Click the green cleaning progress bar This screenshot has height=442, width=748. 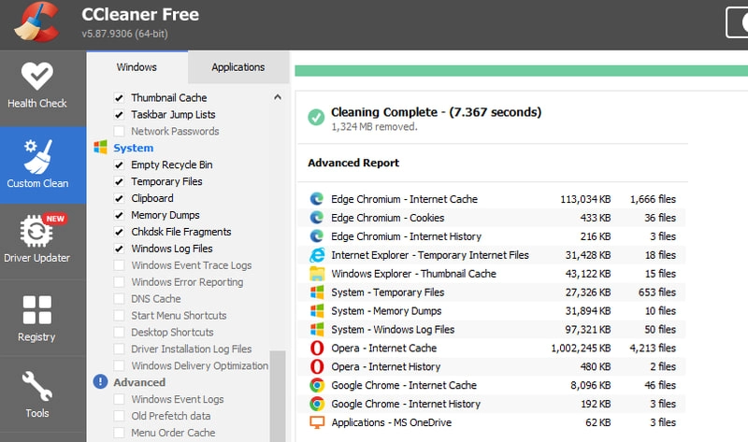coord(520,70)
